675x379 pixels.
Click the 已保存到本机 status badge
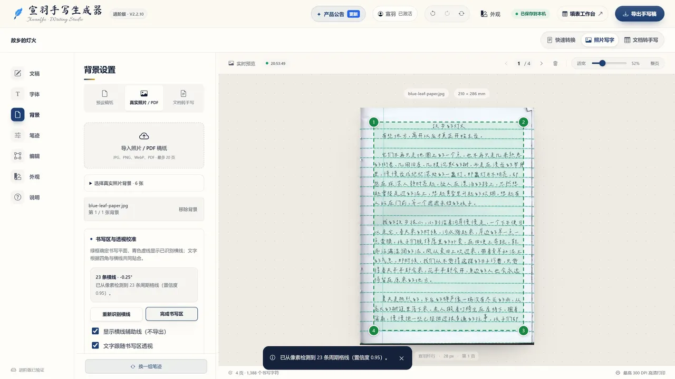click(x=531, y=14)
